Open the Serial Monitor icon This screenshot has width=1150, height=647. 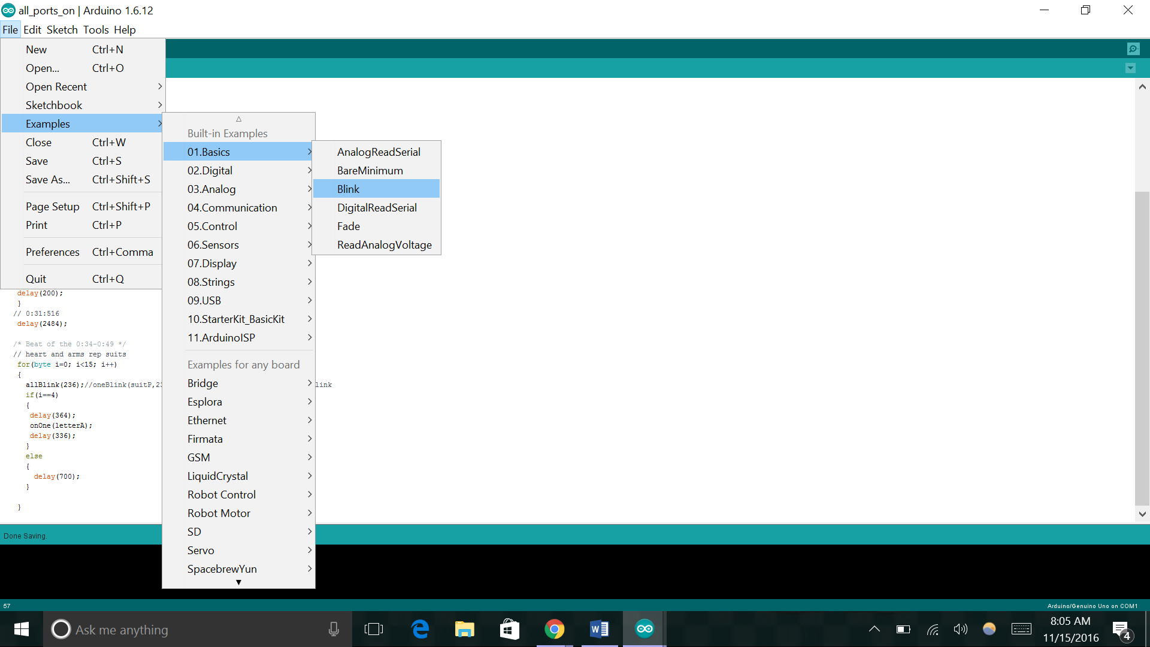[1133, 49]
